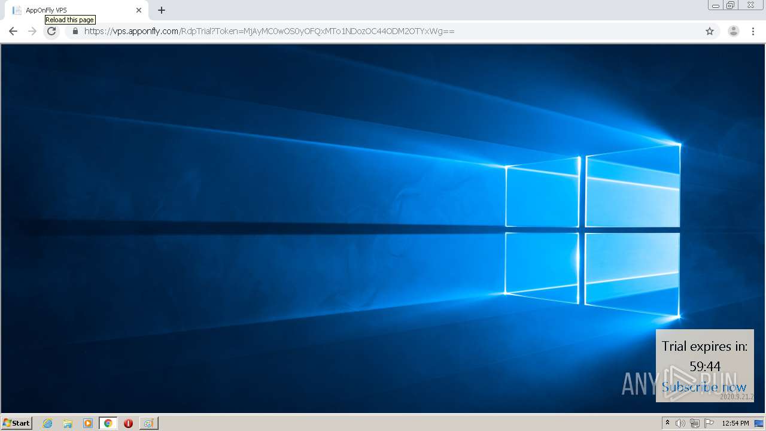Open Opera browser taskbar icon

point(128,423)
